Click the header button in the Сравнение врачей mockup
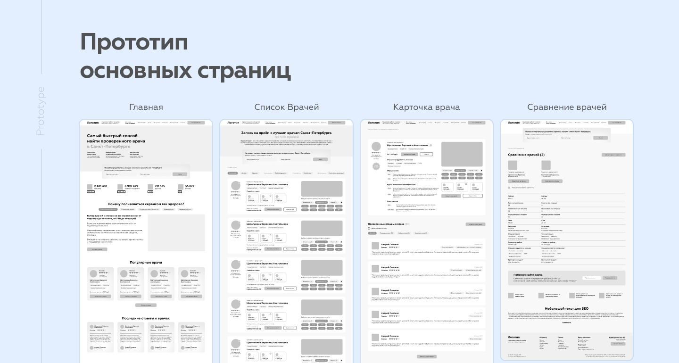 pyautogui.click(x=617, y=123)
